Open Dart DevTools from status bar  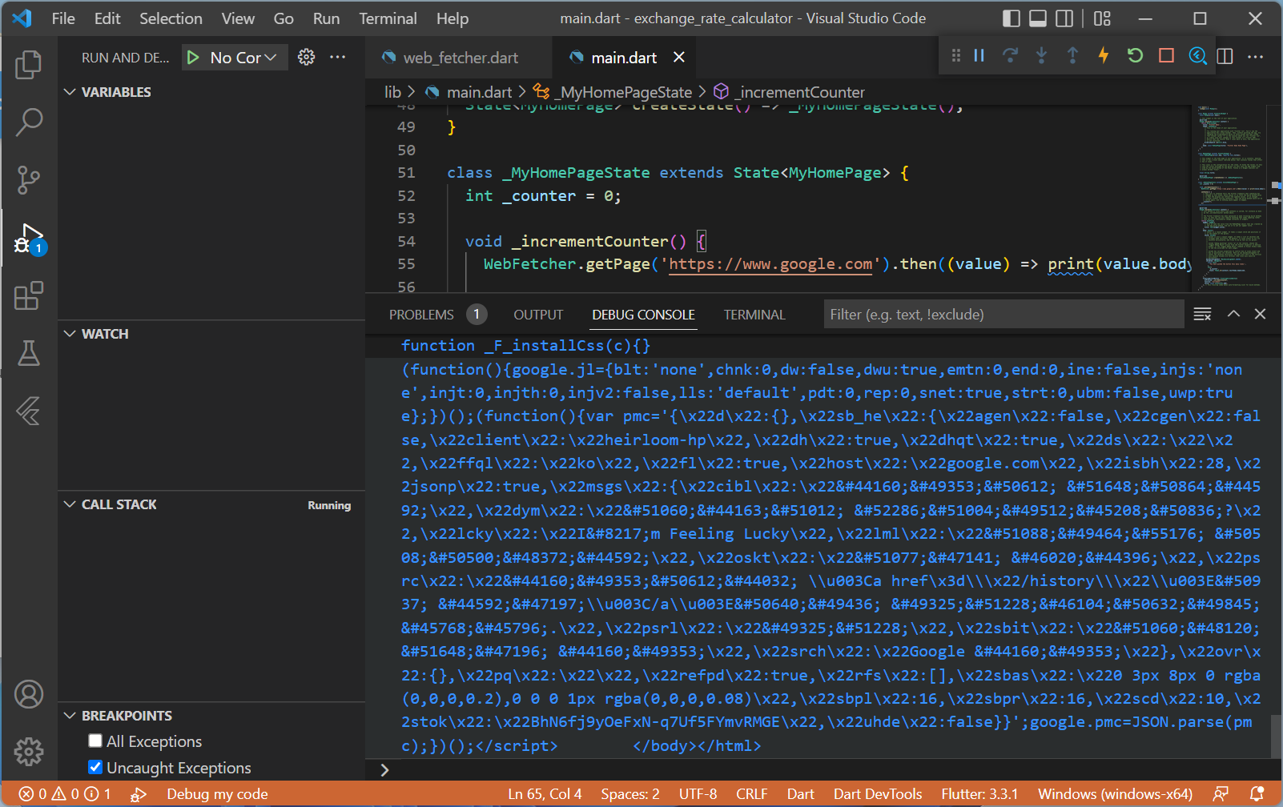[x=878, y=794]
